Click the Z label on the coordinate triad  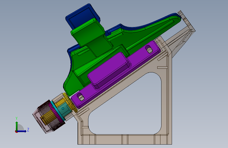click(28, 130)
